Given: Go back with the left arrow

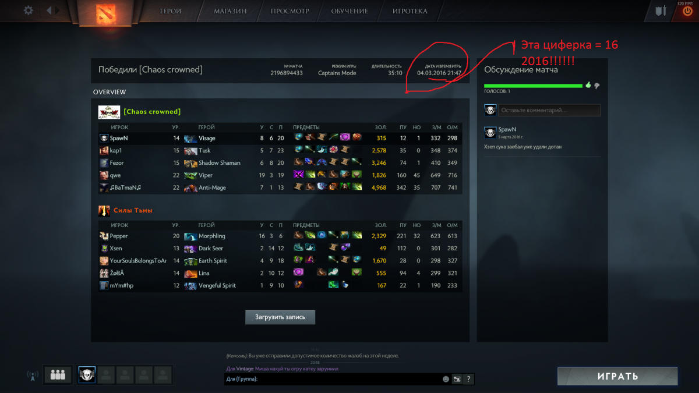Looking at the screenshot, I should click(49, 10).
